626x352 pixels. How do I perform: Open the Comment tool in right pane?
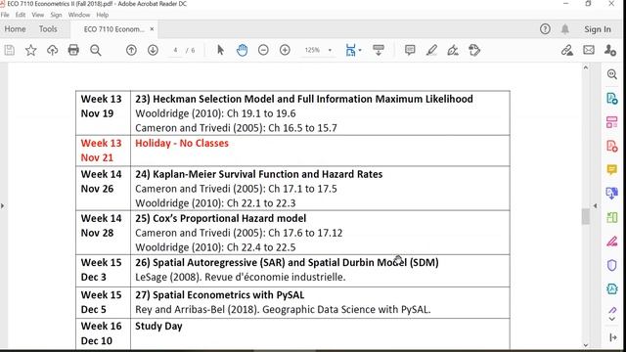[611, 169]
